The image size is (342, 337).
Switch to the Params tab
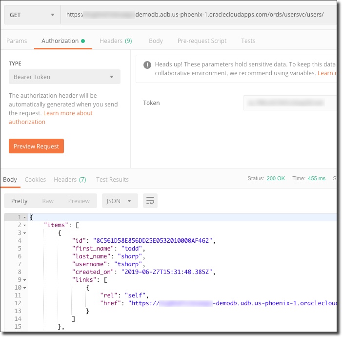point(17,41)
